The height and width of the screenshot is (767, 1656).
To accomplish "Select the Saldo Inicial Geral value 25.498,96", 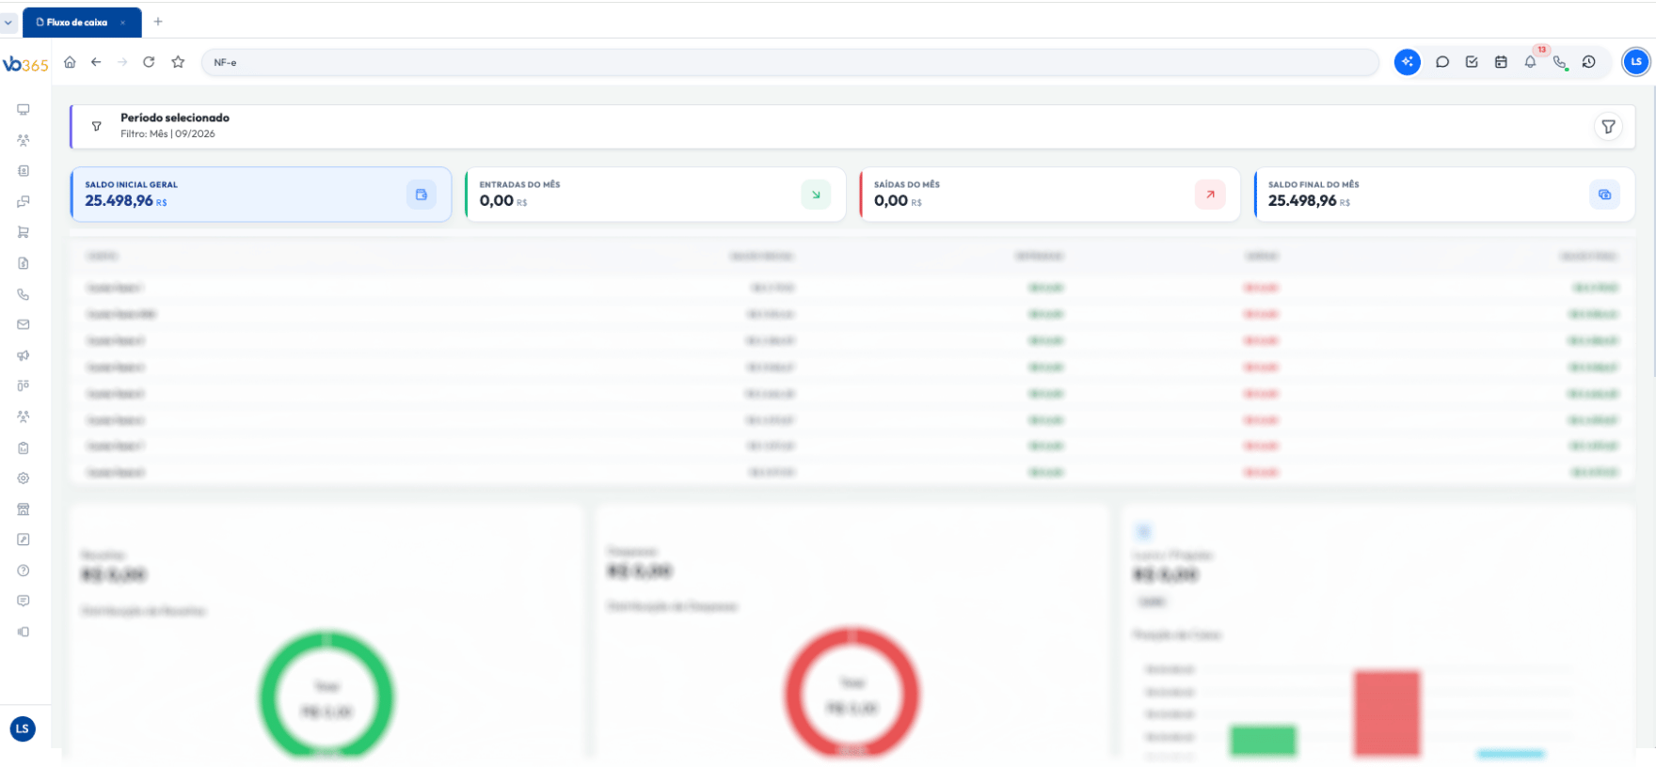I will [119, 200].
